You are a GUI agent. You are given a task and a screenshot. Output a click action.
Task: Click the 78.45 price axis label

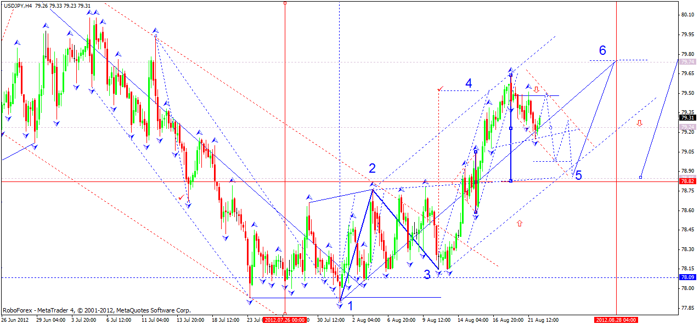tap(688, 230)
